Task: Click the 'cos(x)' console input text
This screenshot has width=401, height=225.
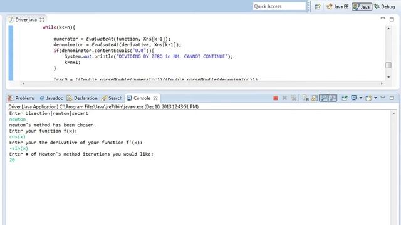Action: [x=18, y=137]
